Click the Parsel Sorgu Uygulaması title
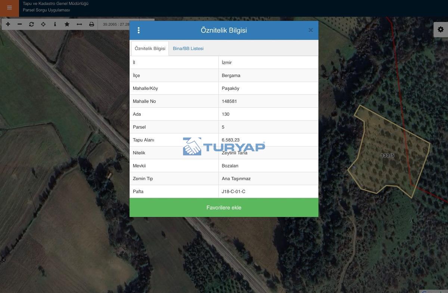Viewport: 448px width, 293px height. [46, 10]
